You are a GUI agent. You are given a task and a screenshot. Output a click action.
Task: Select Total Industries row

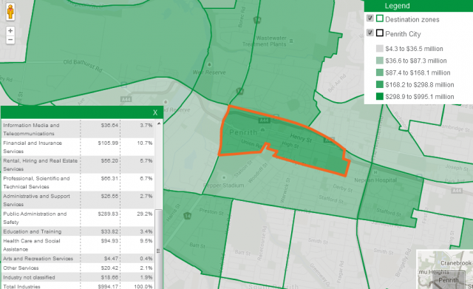pyautogui.click(x=78, y=286)
